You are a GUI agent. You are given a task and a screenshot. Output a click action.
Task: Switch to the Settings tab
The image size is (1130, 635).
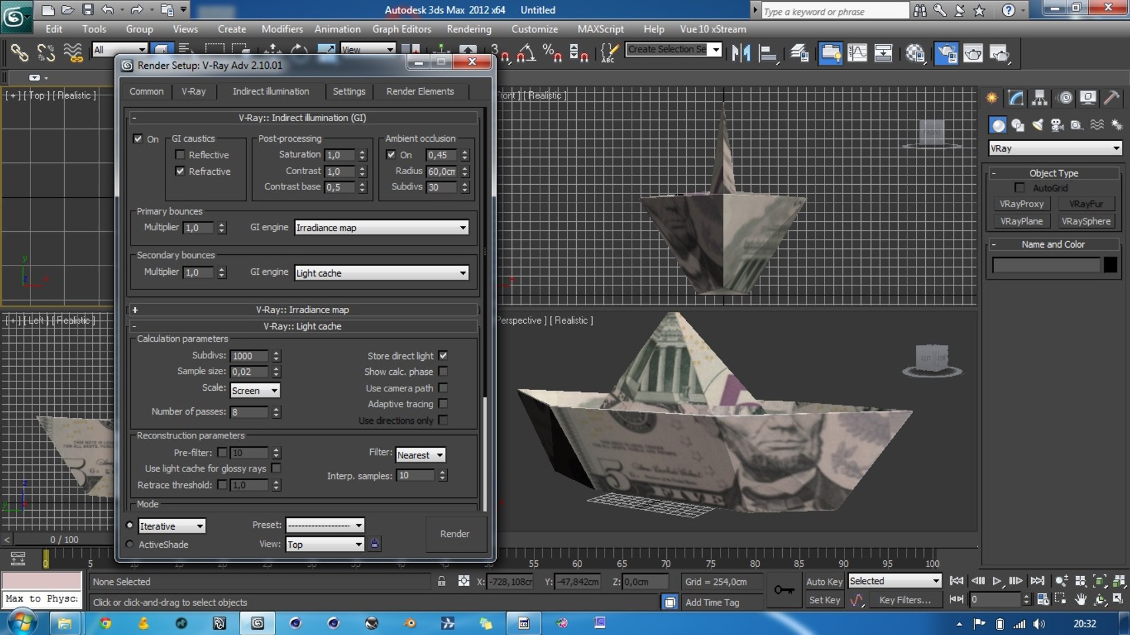point(349,91)
